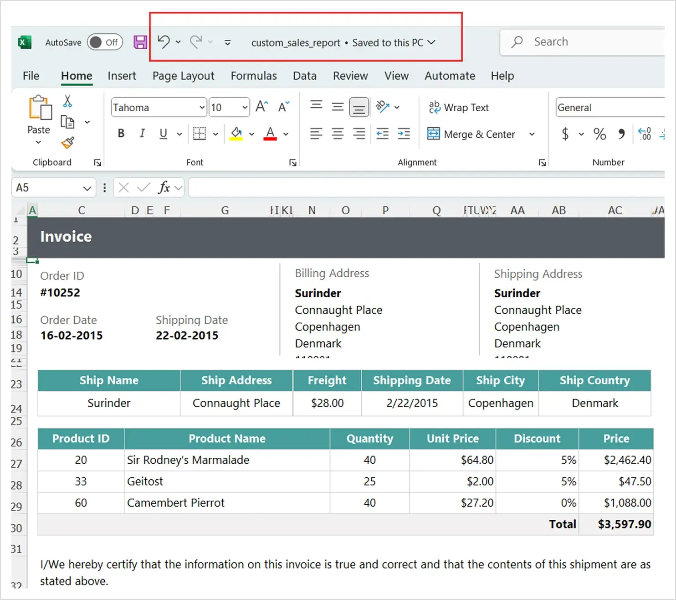Click the Accounting dollar format icon

click(x=565, y=134)
